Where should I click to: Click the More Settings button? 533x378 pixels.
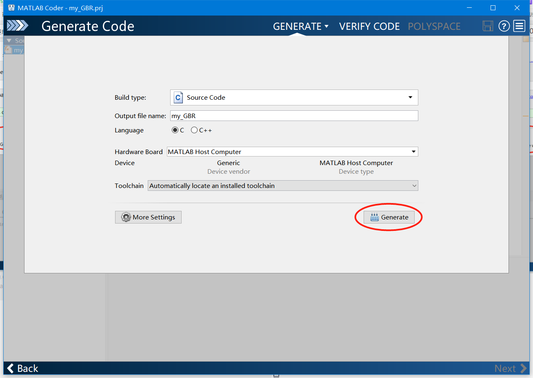148,217
